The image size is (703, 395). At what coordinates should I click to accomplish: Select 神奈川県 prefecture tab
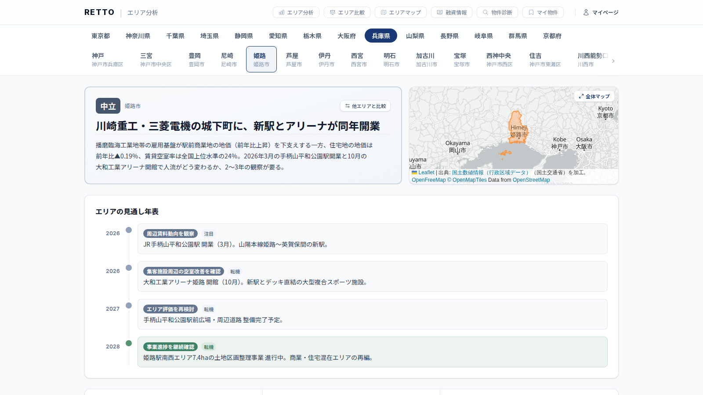point(138,36)
